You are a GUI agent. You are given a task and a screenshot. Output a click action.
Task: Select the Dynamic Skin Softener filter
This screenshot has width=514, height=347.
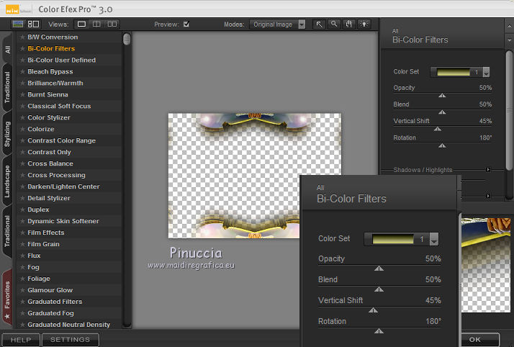tap(63, 221)
